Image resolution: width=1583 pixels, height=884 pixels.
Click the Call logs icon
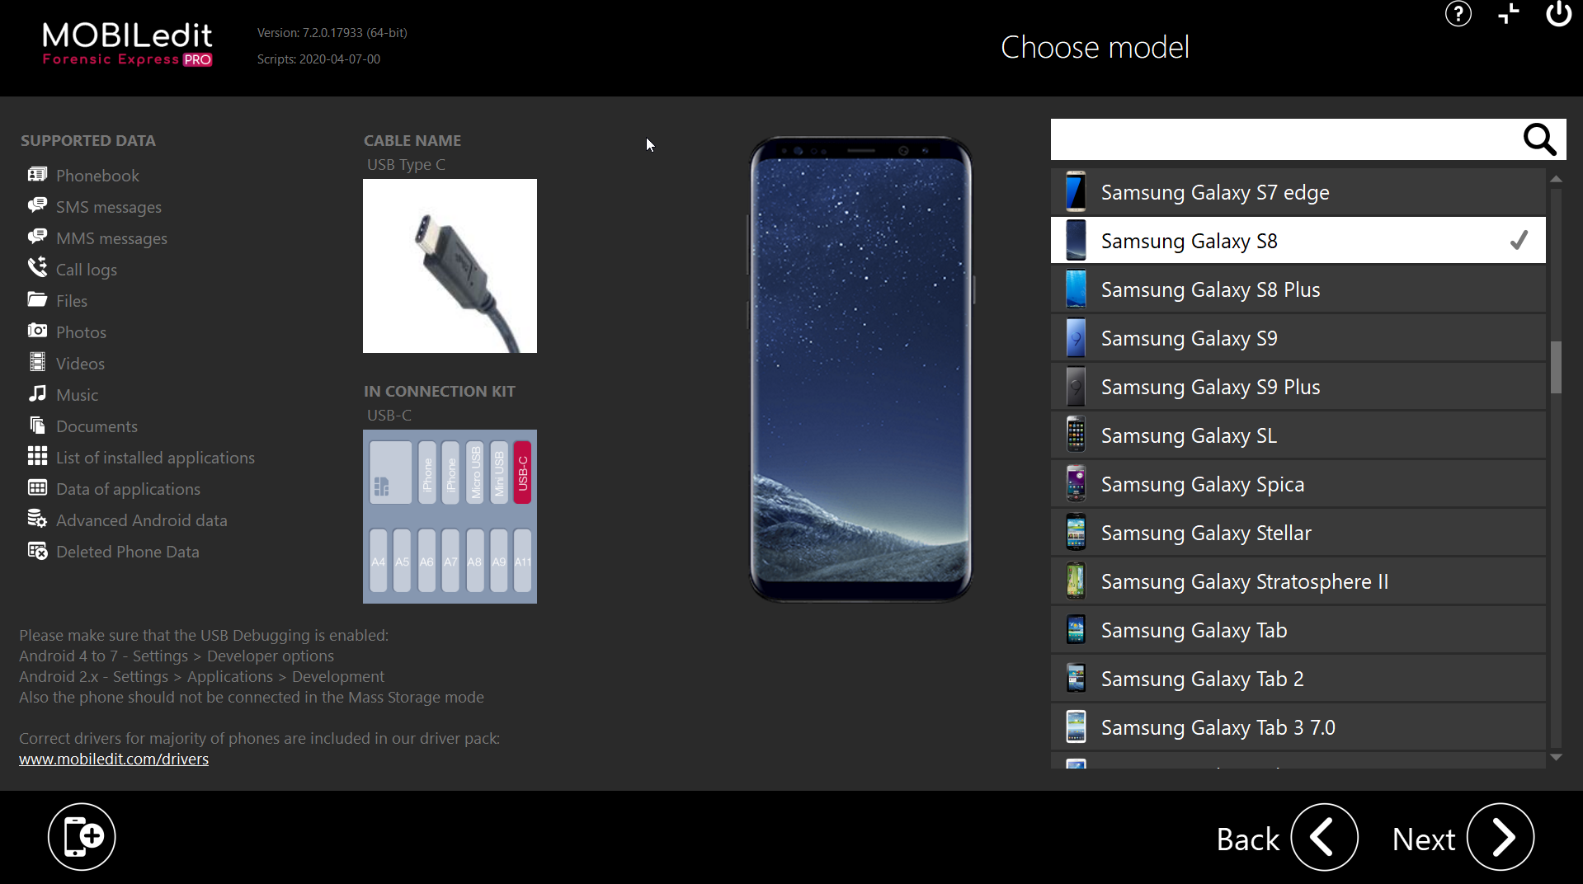point(37,267)
